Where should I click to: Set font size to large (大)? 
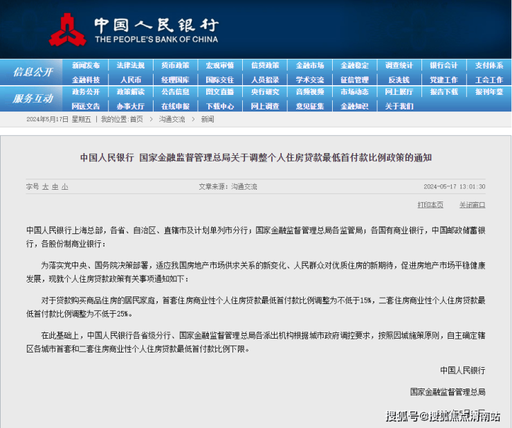coord(46,186)
